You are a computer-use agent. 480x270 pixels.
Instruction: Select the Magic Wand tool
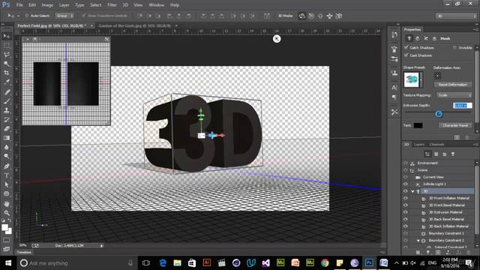pos(7,64)
